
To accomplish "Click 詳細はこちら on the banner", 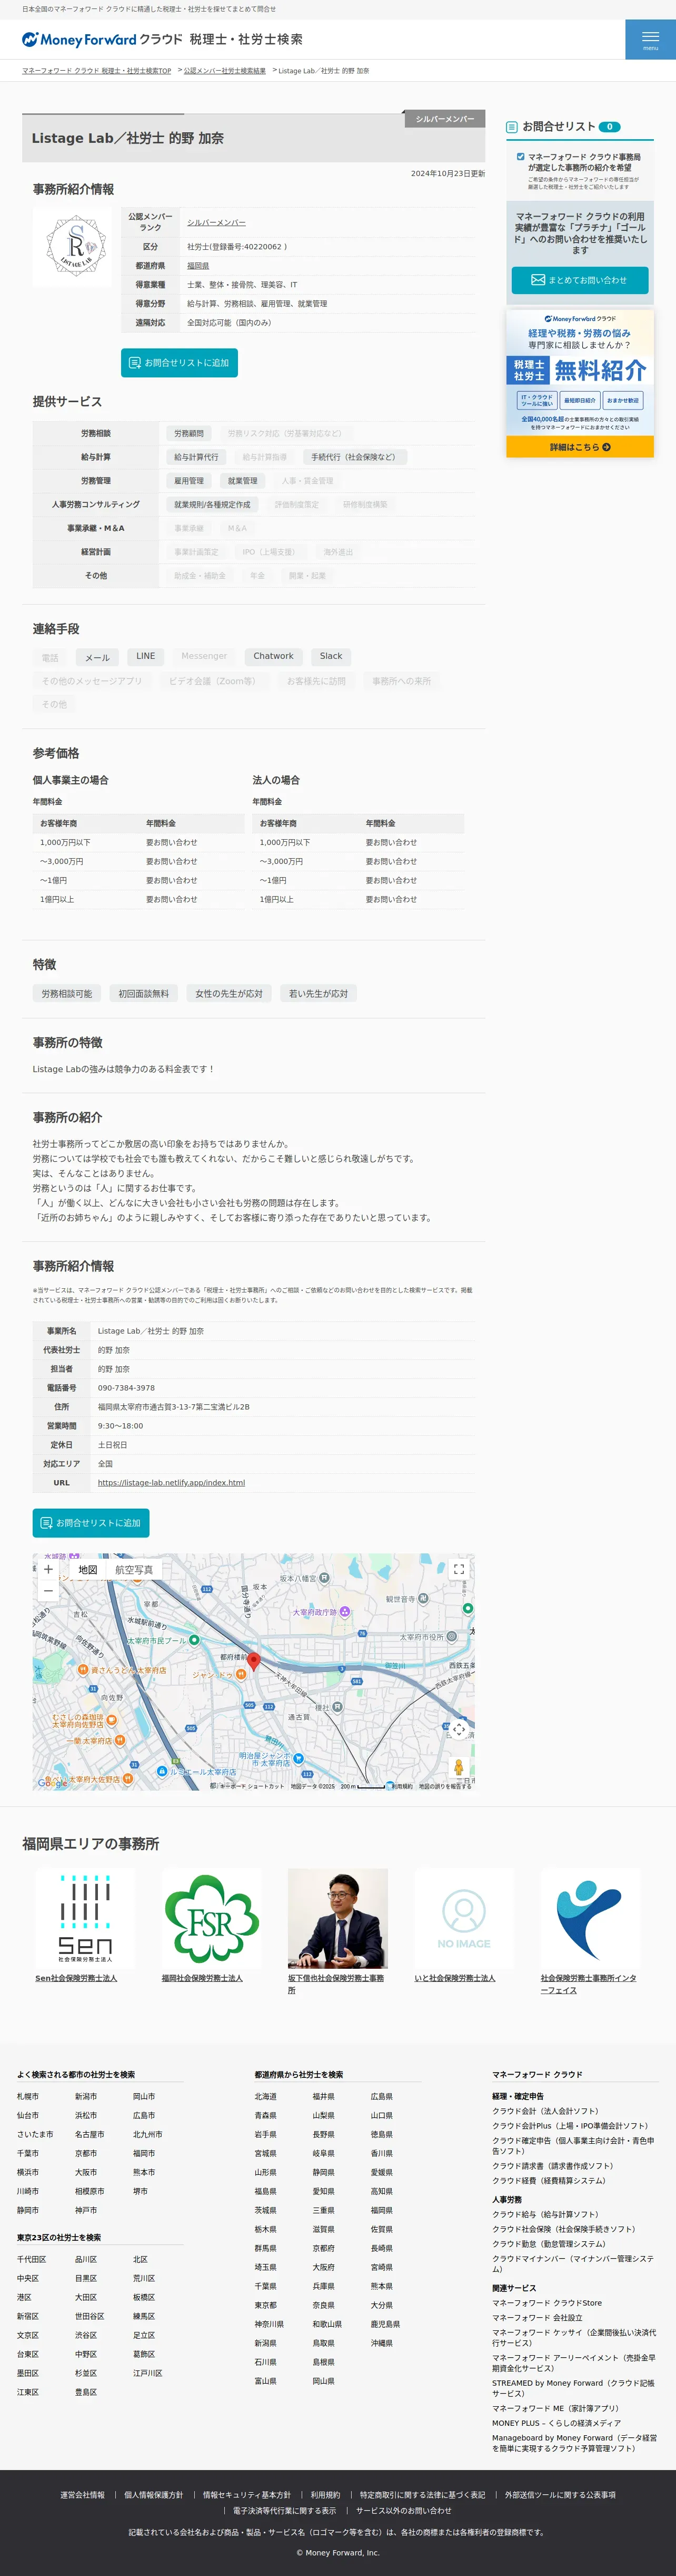I will click(x=579, y=447).
